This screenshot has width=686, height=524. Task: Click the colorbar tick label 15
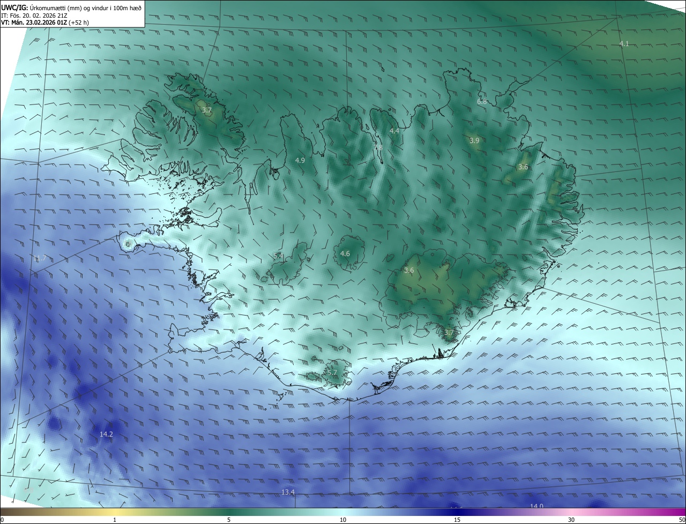pos(457,520)
